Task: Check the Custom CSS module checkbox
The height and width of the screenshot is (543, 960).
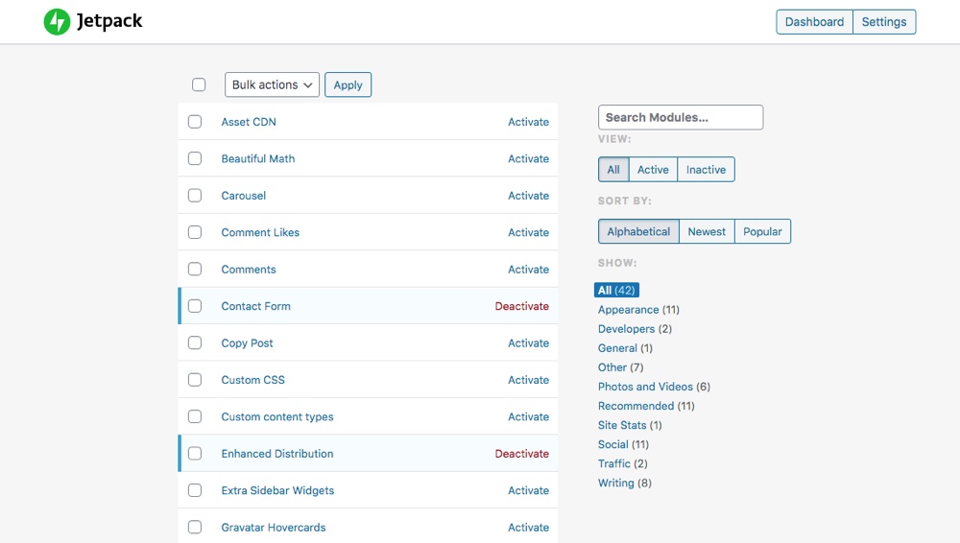Action: point(195,380)
